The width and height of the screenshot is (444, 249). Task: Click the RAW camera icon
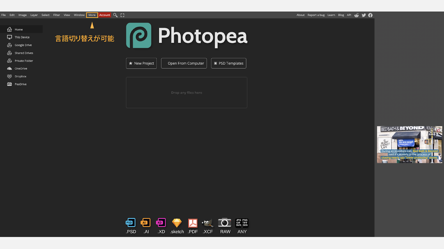click(x=225, y=222)
